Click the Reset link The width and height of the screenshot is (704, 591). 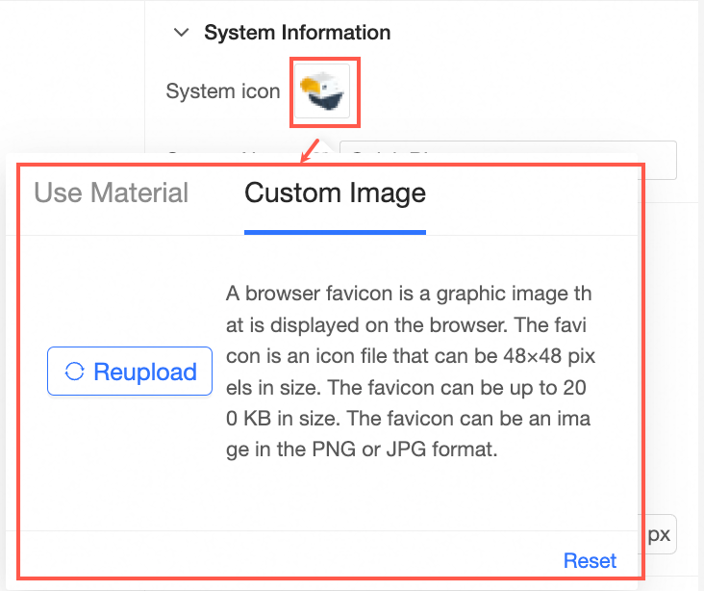(590, 561)
